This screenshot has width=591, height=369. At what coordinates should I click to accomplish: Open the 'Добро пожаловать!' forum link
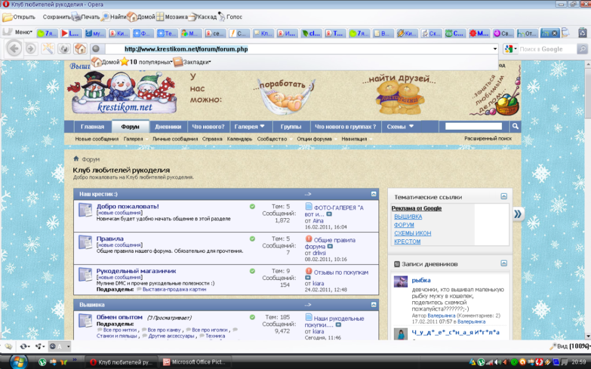coord(128,206)
